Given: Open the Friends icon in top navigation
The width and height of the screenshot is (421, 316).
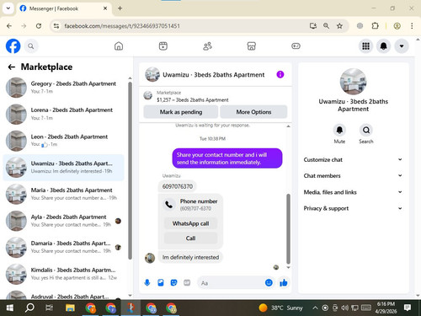Looking at the screenshot, I should pyautogui.click(x=207, y=46).
